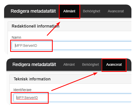
Task: Click the Identifierare field label
Action: click(22, 90)
